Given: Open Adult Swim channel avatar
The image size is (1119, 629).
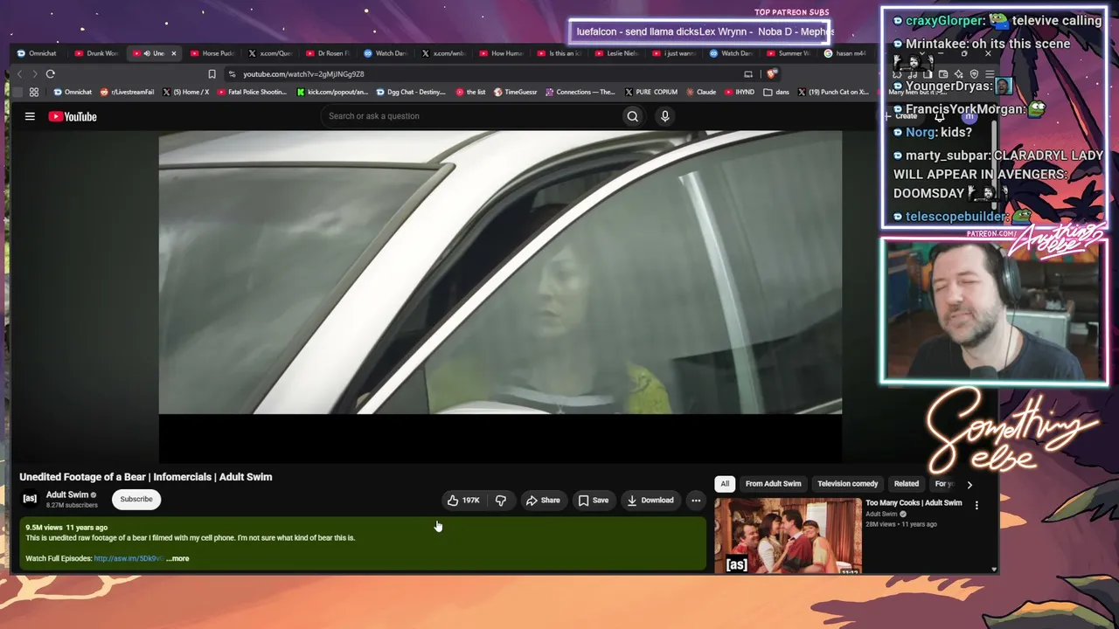Looking at the screenshot, I should point(30,499).
